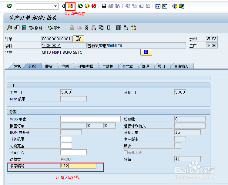This screenshot has height=185, width=228.
Task: Click the yellow Exit icon
Action: tap(87, 6)
